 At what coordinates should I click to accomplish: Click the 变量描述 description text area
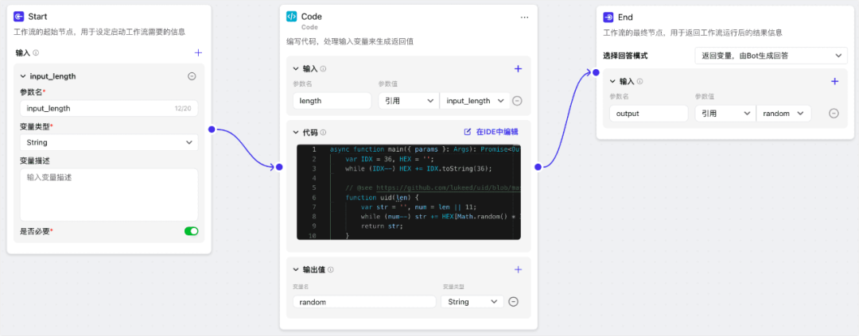tap(109, 195)
